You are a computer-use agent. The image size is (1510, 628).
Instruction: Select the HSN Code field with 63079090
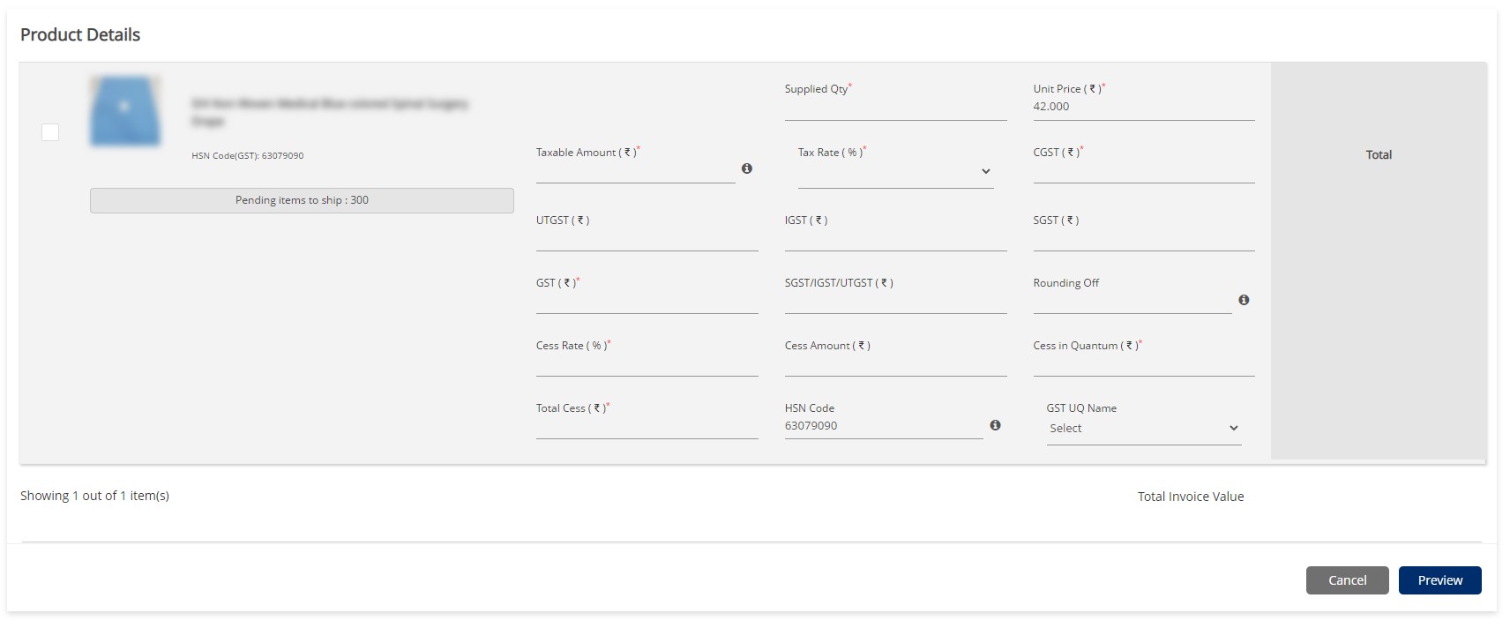(882, 426)
